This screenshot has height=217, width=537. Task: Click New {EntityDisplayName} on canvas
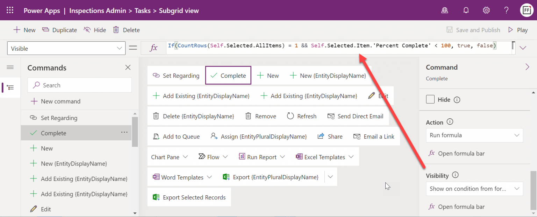pyautogui.click(x=328, y=76)
